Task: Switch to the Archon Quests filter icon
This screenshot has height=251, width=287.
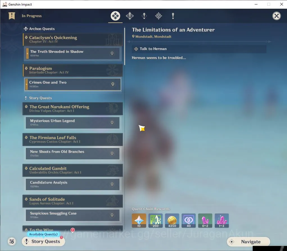Action: 130,16
